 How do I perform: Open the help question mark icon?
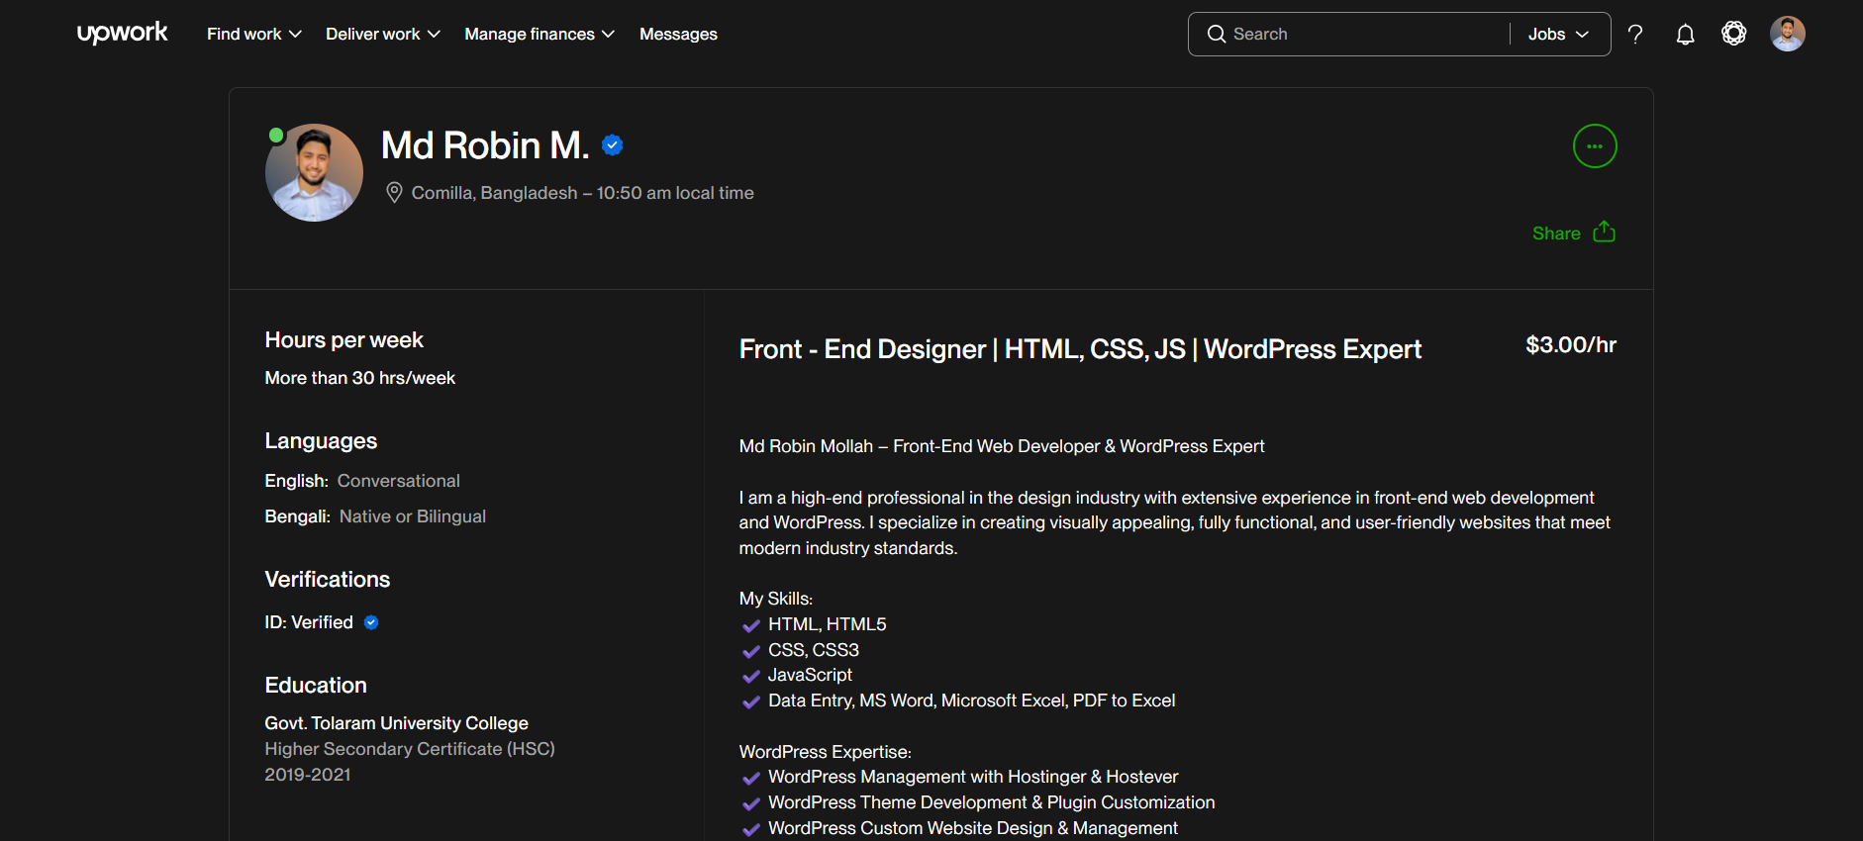pos(1635,35)
